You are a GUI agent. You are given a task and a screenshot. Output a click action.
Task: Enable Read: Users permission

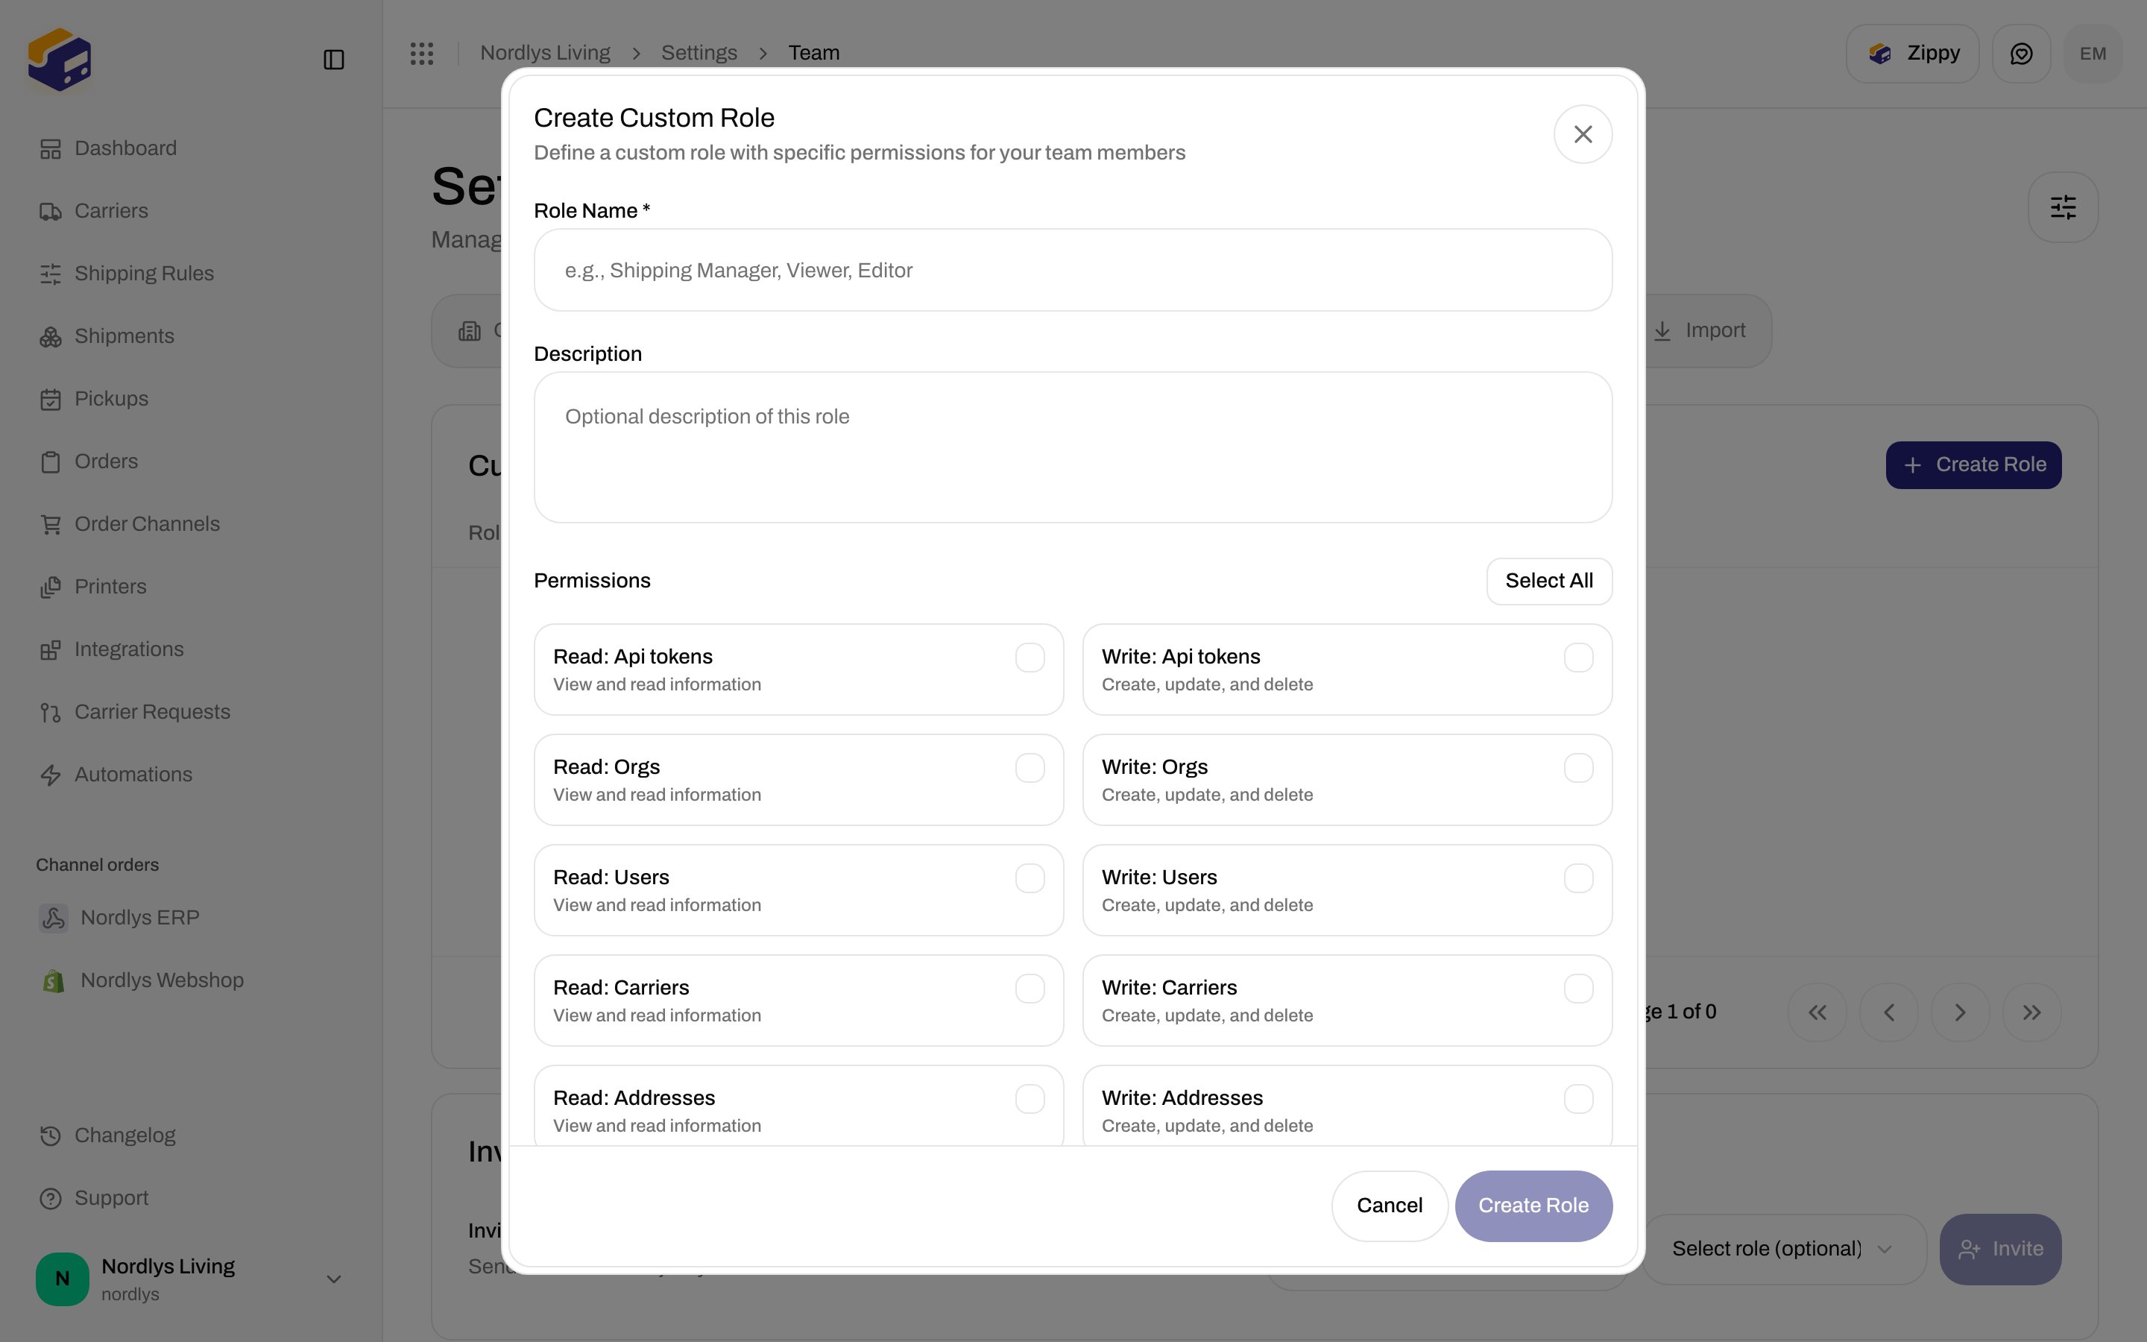[1030, 879]
